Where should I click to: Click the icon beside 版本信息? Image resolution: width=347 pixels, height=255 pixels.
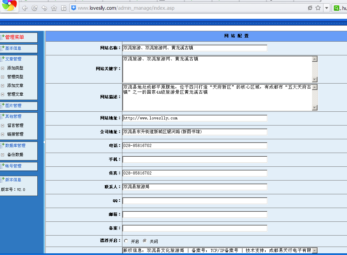(x=2, y=180)
